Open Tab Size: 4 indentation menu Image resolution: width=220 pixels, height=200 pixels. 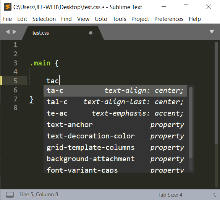(x=170, y=195)
